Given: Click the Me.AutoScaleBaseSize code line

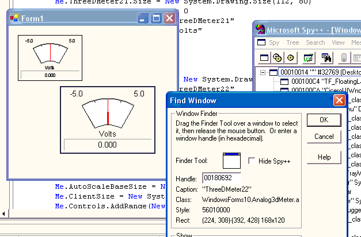Looking at the screenshot, I should coord(110,187).
